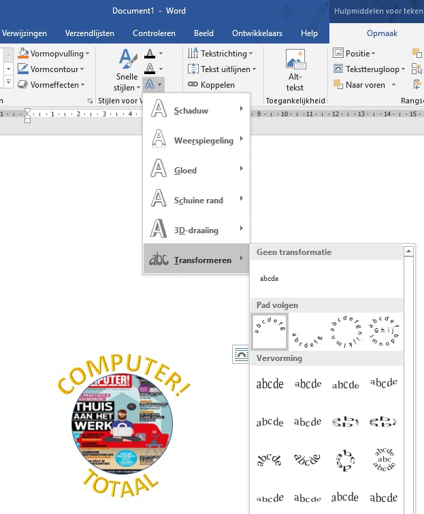Open the Weerspiegeling submenu
This screenshot has width=424, height=514.
pyautogui.click(x=196, y=139)
